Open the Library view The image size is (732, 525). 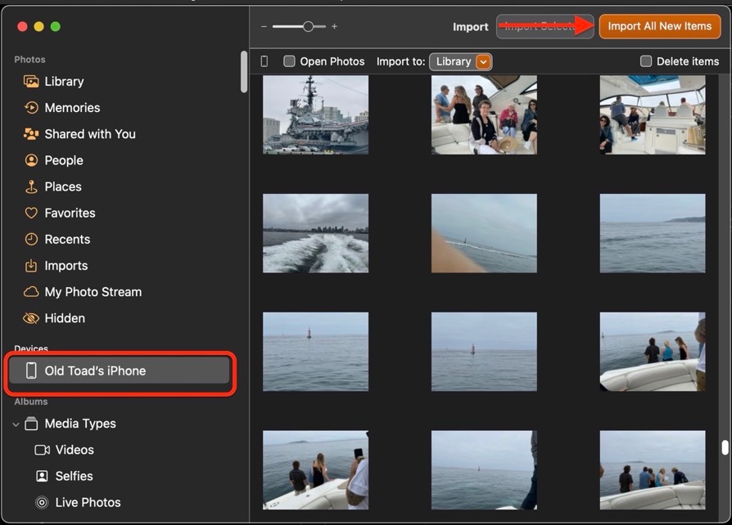[x=64, y=82]
